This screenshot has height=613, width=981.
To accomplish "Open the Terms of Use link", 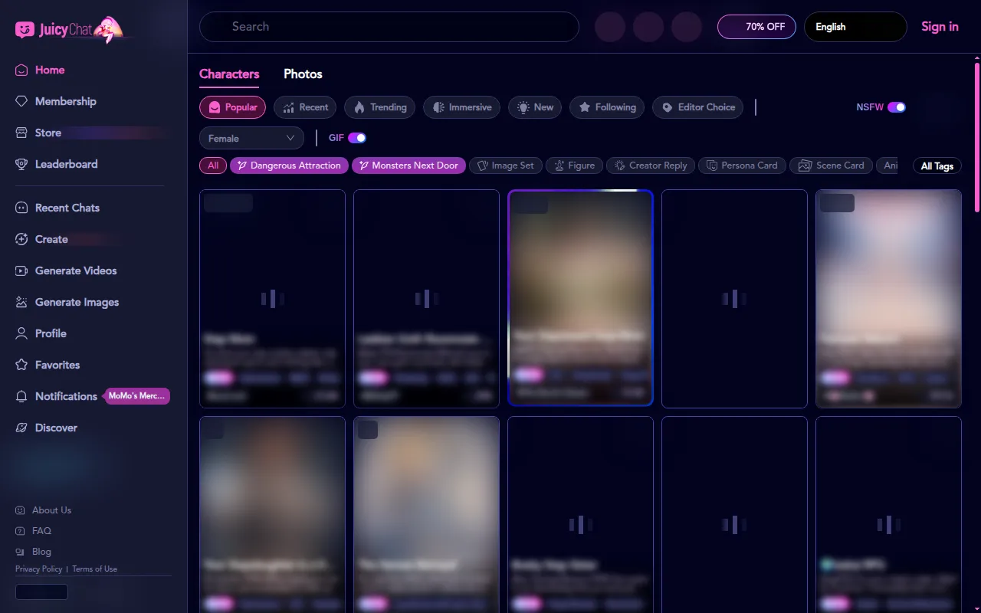I will pos(94,569).
